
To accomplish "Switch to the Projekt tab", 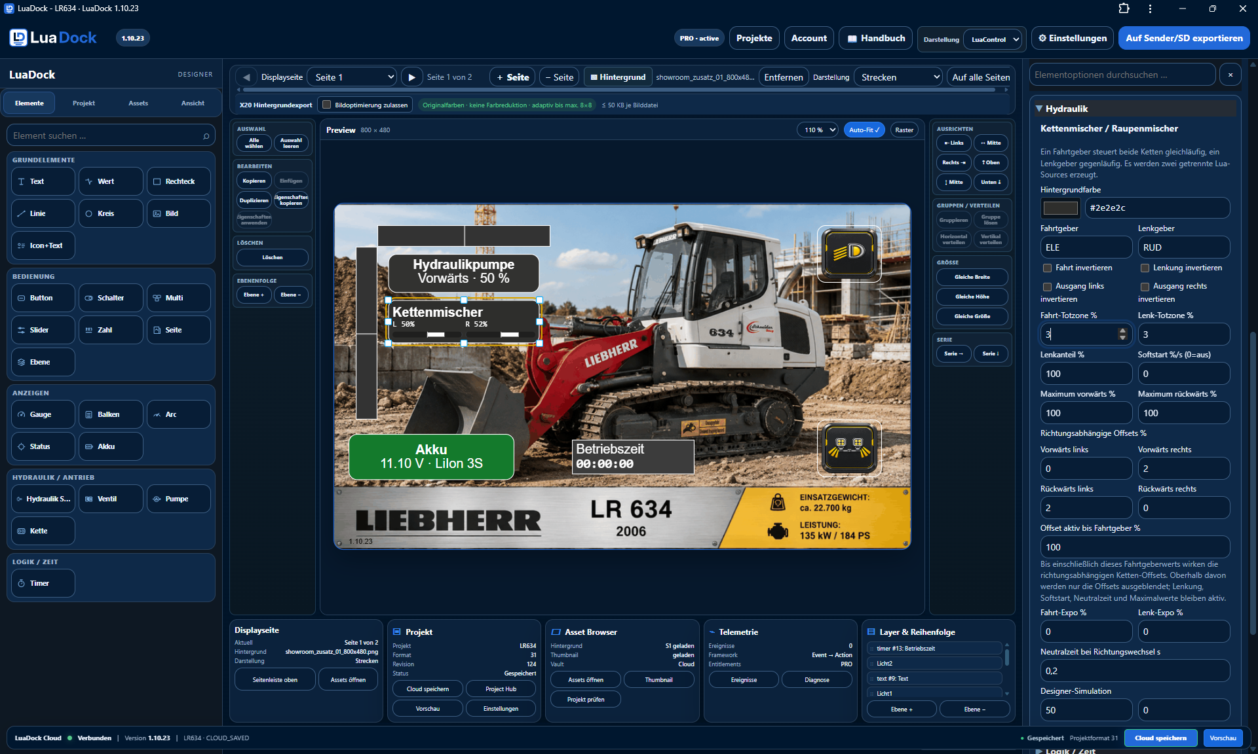I will tap(84, 103).
